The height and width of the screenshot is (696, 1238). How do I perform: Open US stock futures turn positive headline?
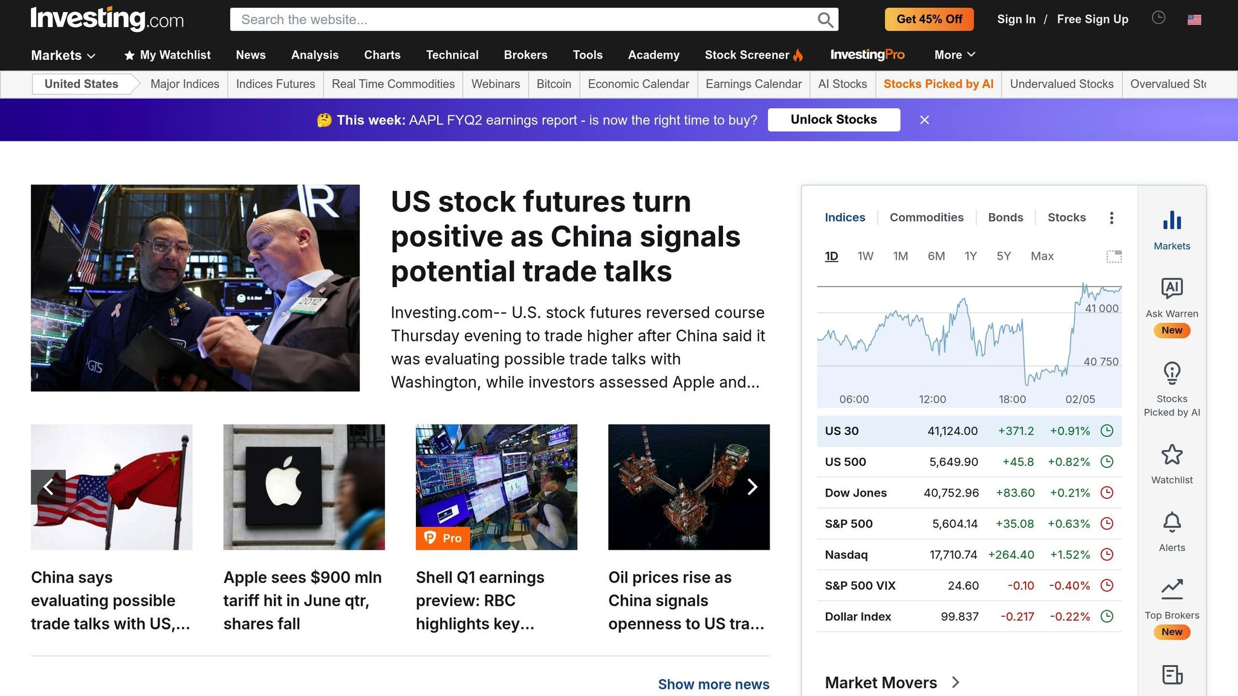565,236
